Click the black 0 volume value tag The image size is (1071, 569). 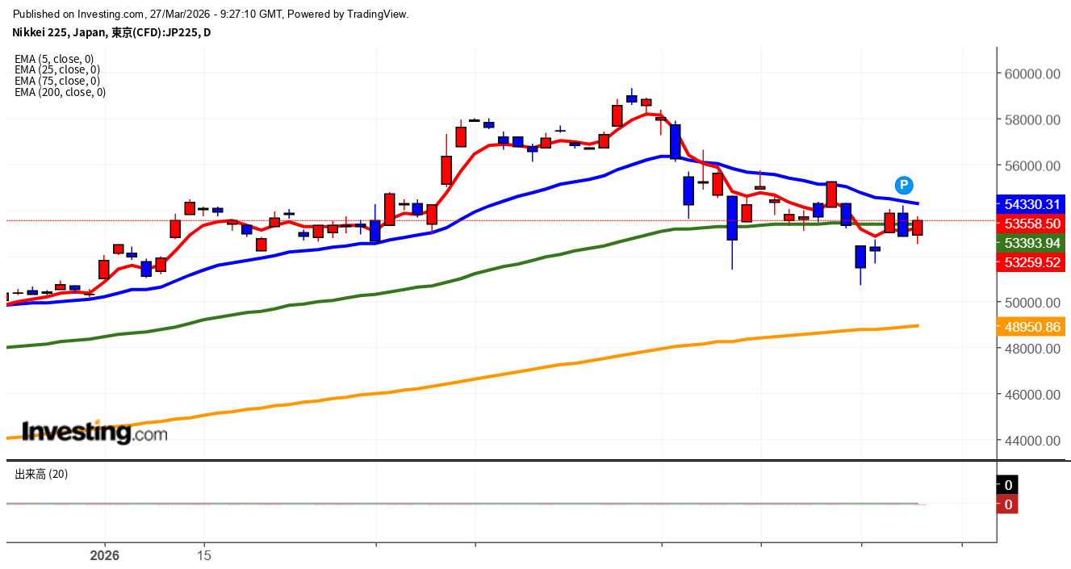click(x=1008, y=485)
